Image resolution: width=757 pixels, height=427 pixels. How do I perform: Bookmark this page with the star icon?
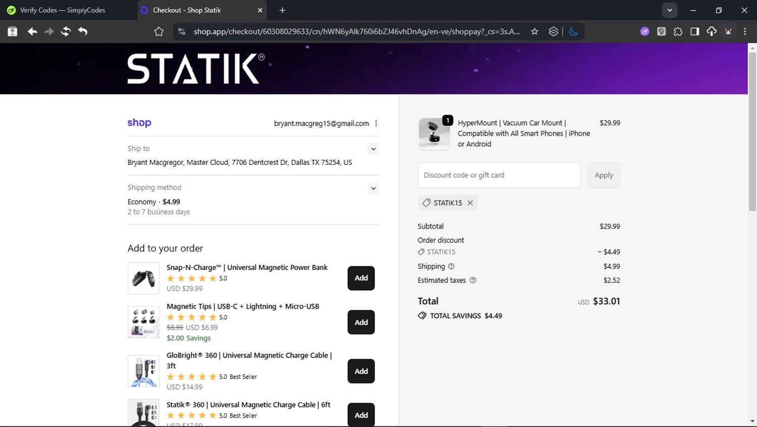(x=534, y=32)
